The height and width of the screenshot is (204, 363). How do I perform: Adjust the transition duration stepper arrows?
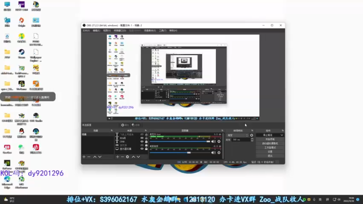pos(252,140)
